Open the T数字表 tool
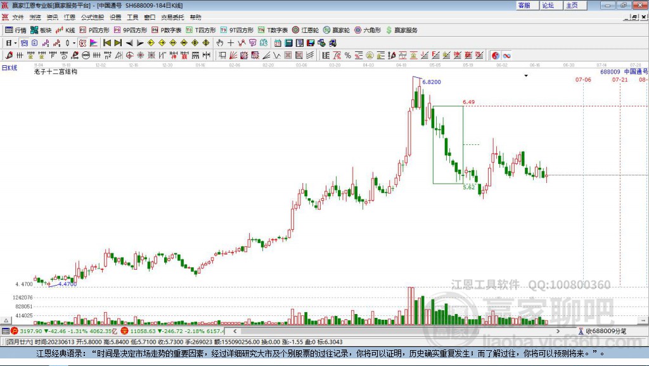The image size is (649, 366). pyautogui.click(x=273, y=30)
